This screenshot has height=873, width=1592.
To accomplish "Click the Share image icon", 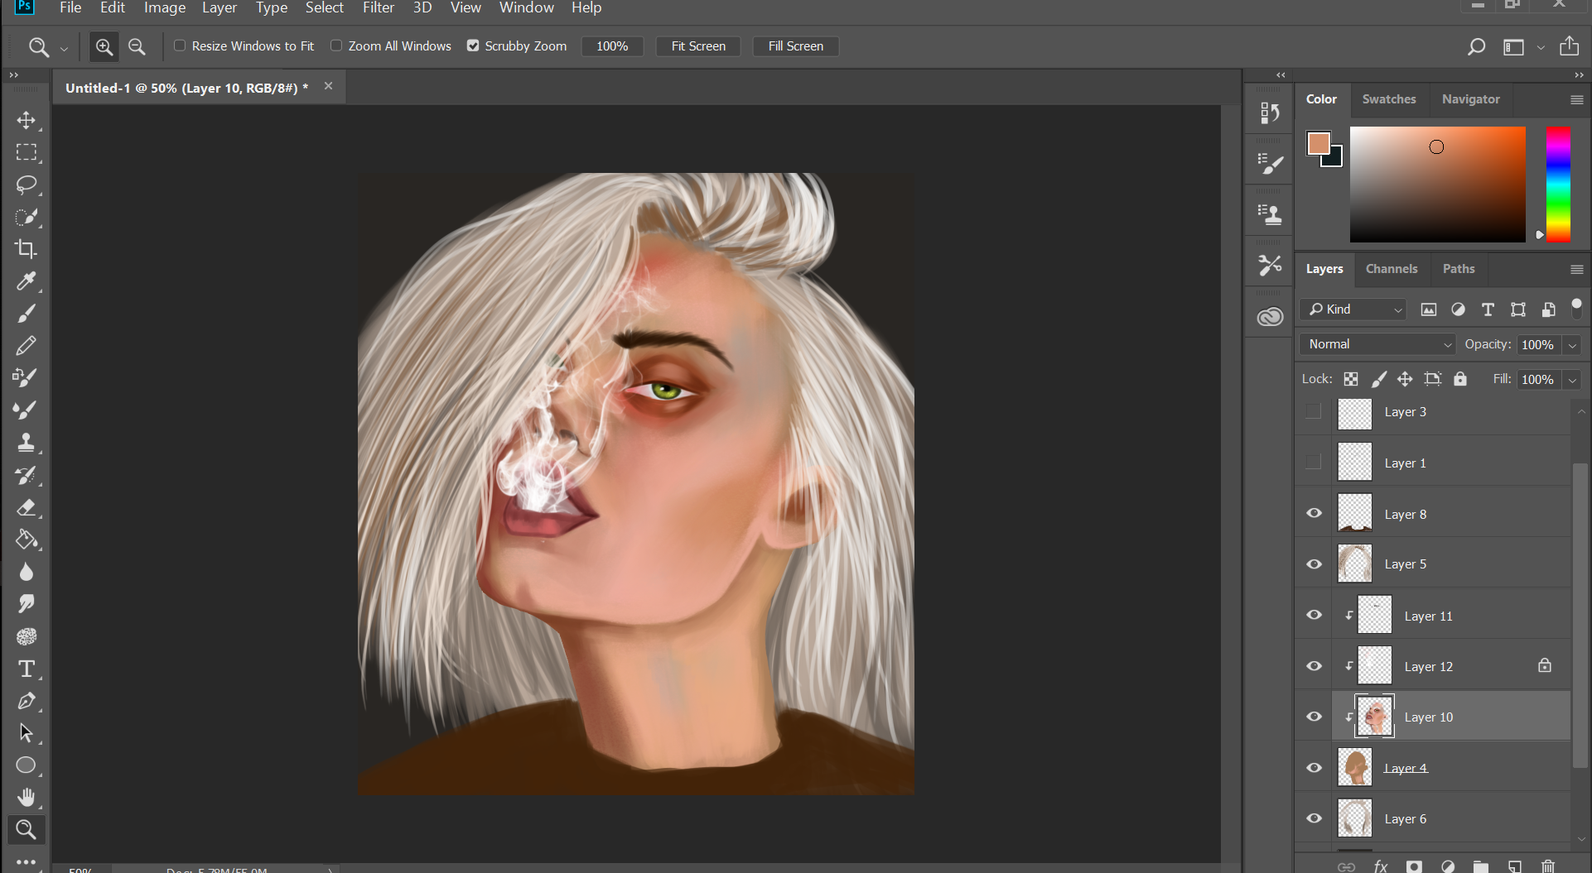I will pyautogui.click(x=1569, y=46).
